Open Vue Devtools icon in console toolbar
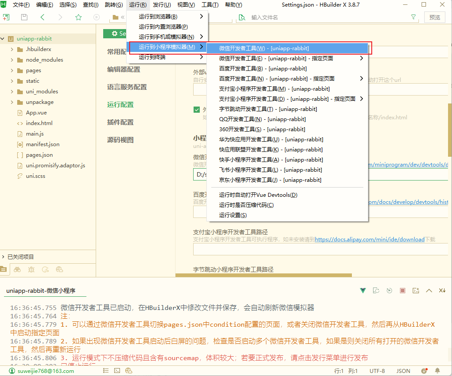The image size is (452, 376). [x=363, y=291]
